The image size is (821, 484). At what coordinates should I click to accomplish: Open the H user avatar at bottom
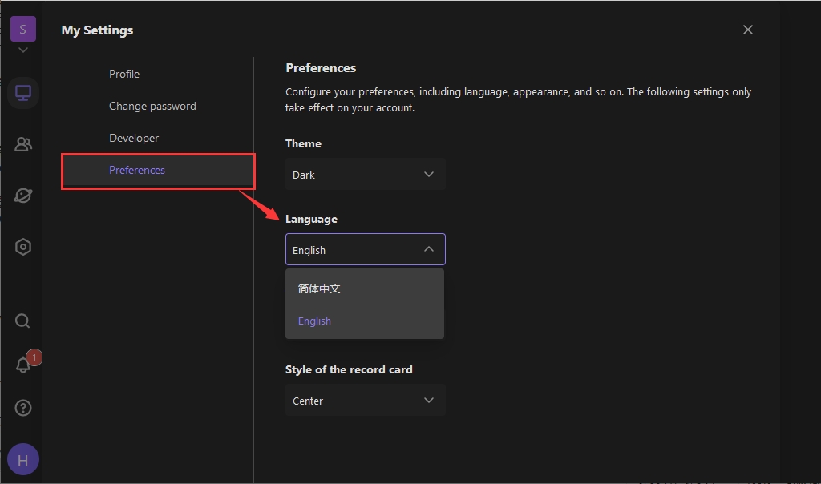pos(23,460)
